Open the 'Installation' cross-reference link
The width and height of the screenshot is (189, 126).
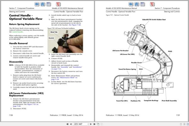tap(77, 67)
